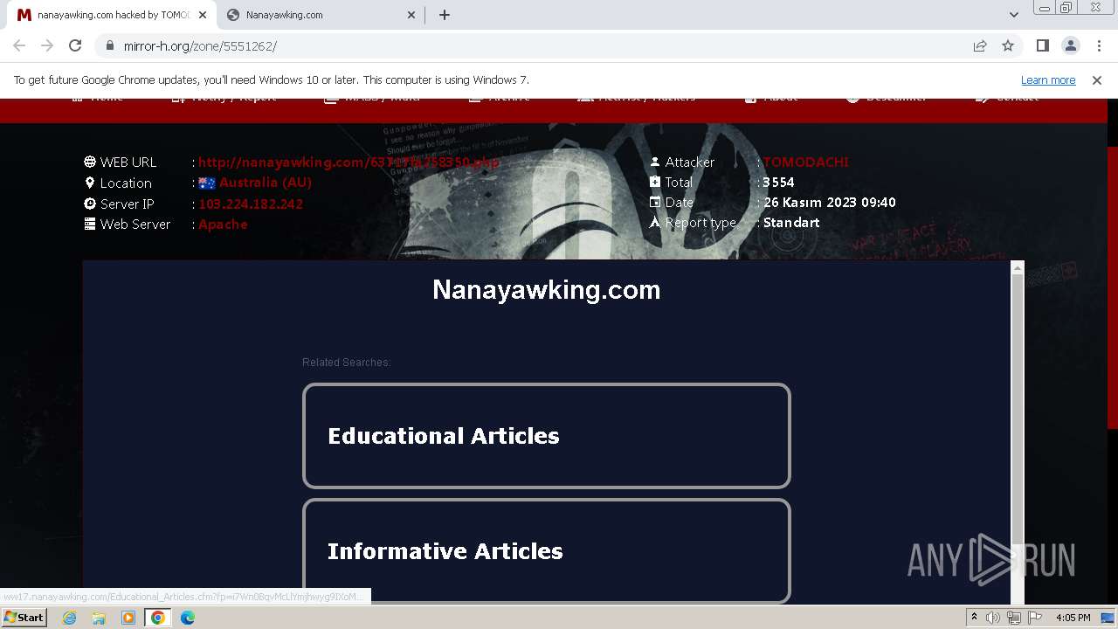1118x629 pixels.
Task: Go forward to the next page
Action: 47,45
